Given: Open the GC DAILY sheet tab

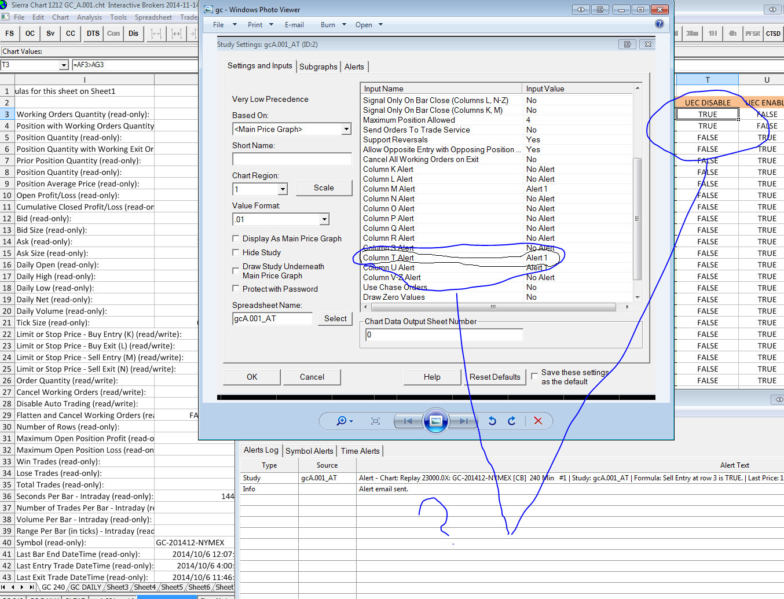Looking at the screenshot, I should coord(86,587).
